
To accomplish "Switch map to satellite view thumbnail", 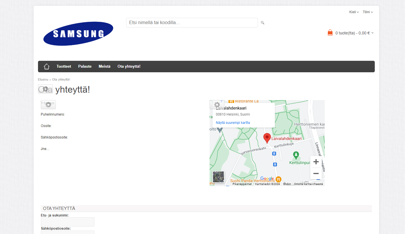I will point(218,177).
